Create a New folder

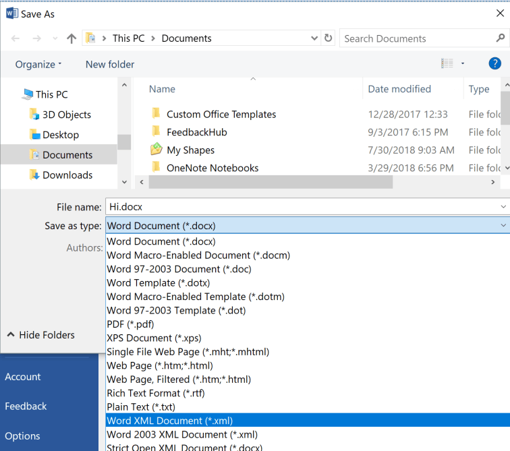point(110,64)
